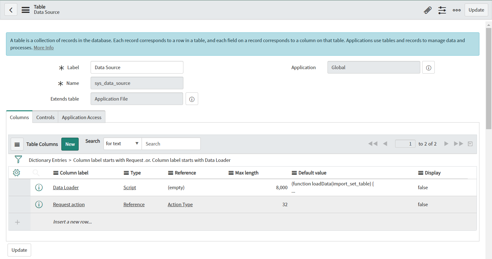Preview the Extends table record info icon
This screenshot has height=259, width=492.
tap(192, 99)
